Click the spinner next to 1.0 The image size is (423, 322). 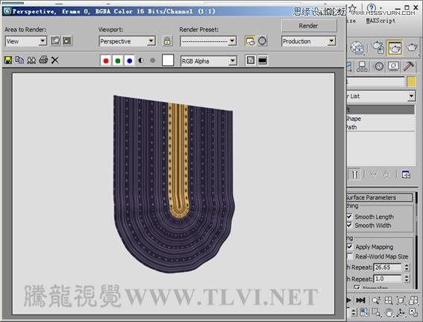point(407,279)
